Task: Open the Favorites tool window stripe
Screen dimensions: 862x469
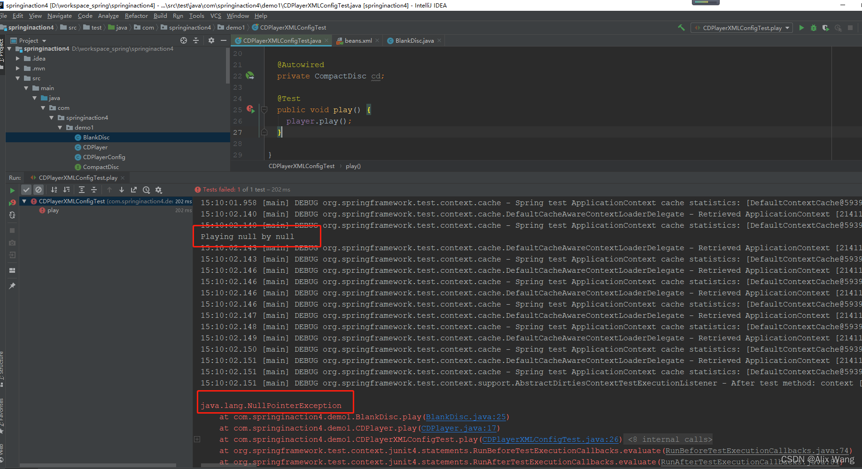Action: pos(2,415)
